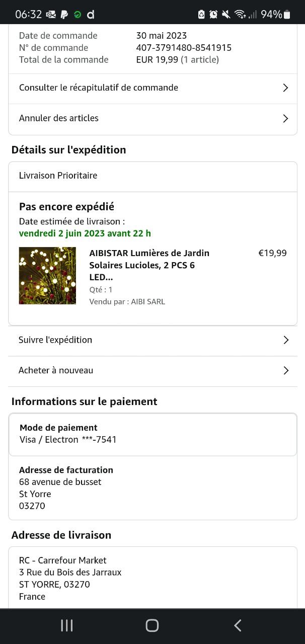The width and height of the screenshot is (305, 644).
Task: Tap the battery icon in status bar
Action: coord(287,15)
